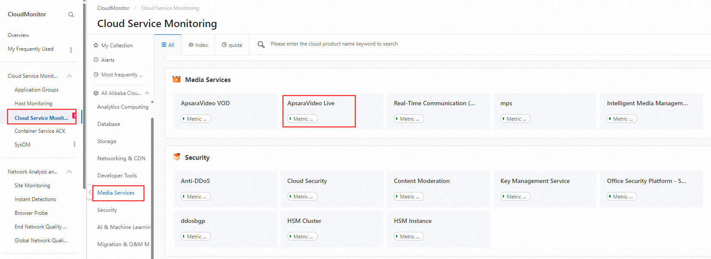Open the Content Moderation card
The image size is (711, 259).
pos(439,189)
